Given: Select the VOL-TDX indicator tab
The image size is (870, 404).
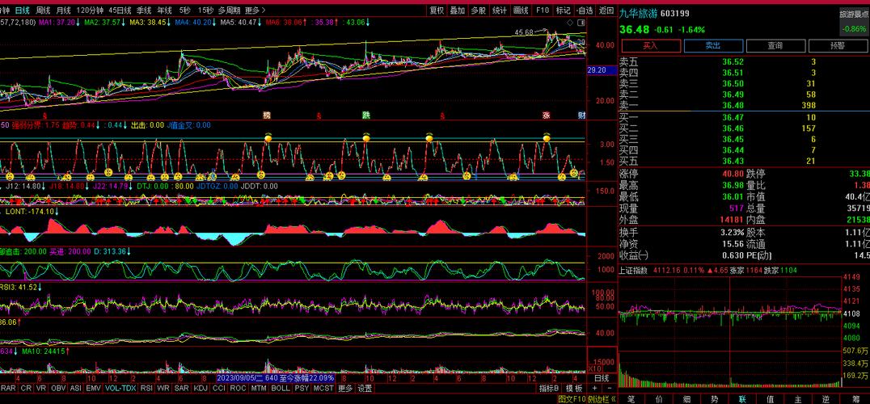Looking at the screenshot, I should (120, 389).
